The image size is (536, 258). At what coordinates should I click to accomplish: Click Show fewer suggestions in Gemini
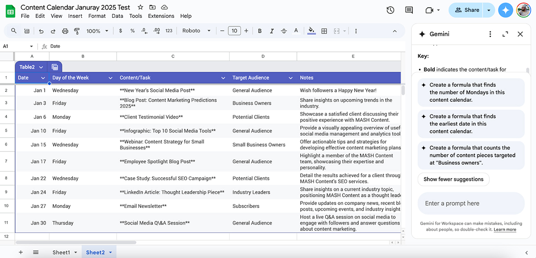coord(453,179)
